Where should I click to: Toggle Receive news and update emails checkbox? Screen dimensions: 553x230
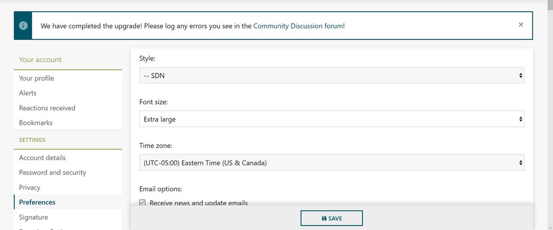(143, 203)
